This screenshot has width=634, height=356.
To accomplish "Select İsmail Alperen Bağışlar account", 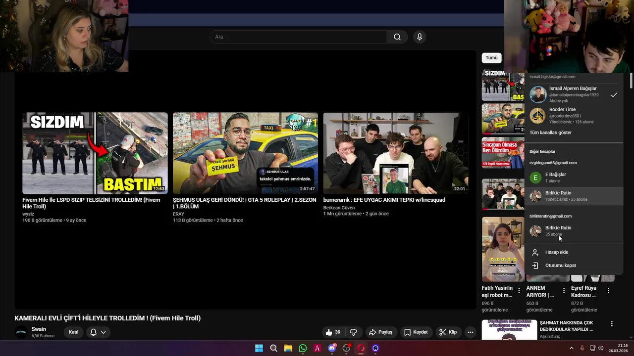I will pos(574,94).
